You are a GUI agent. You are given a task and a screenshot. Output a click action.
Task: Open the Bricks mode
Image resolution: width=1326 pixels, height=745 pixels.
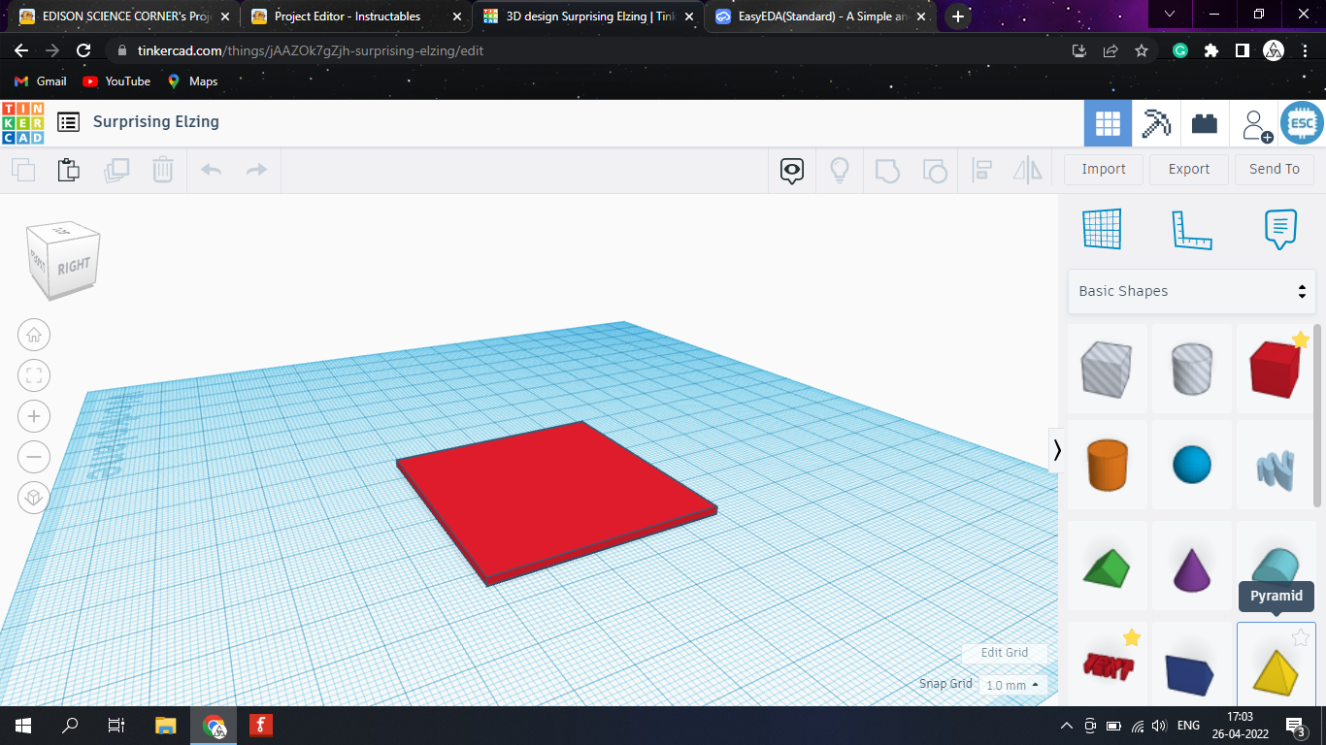point(1205,123)
